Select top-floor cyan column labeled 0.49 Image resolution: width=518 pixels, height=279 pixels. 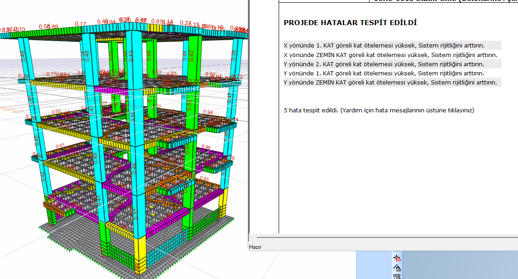tap(24, 57)
